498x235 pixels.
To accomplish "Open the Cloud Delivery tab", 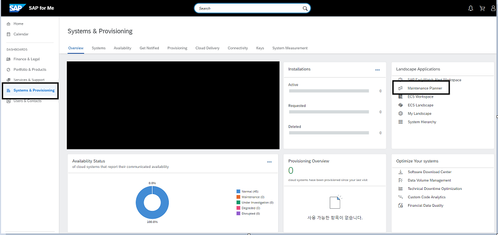I will coord(207,48).
